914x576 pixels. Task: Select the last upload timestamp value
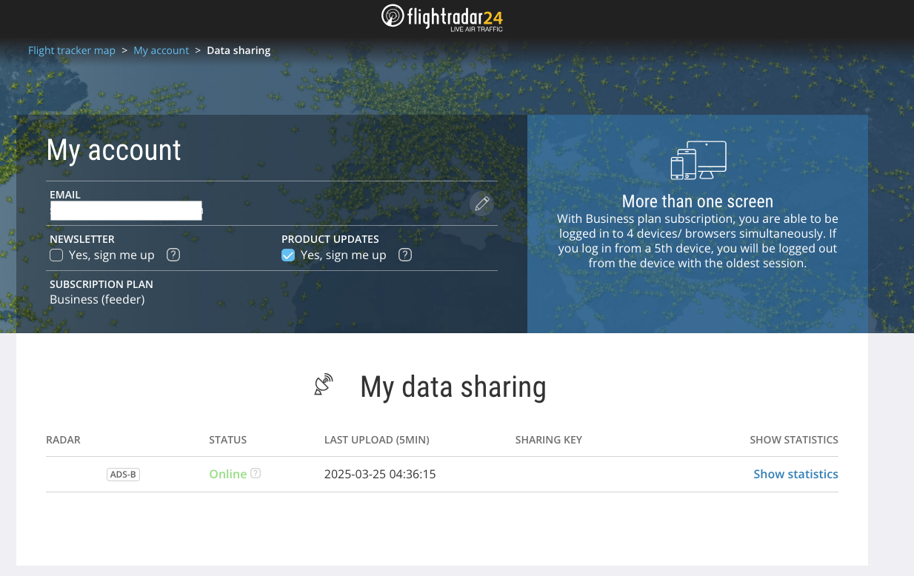pos(380,474)
